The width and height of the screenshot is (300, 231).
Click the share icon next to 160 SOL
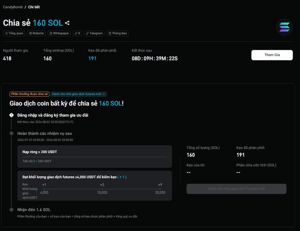[x=67, y=23]
